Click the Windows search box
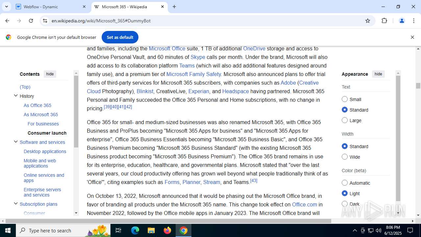The image size is (421, 237). (63, 230)
